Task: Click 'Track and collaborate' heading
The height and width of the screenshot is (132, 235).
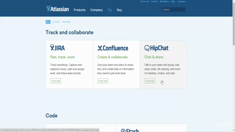Action: 69,32
